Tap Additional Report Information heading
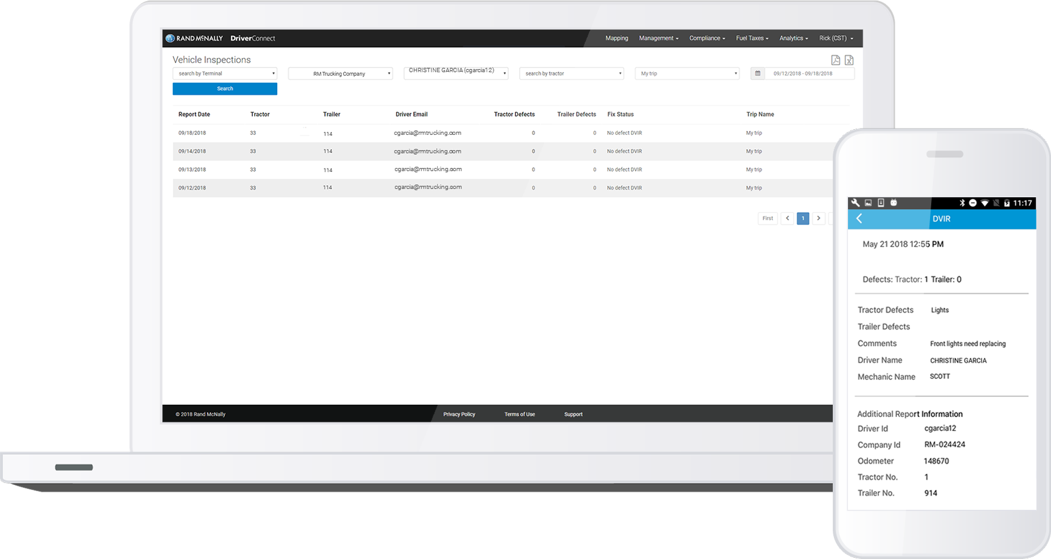Viewport: 1051px width, 559px height. 910,414
